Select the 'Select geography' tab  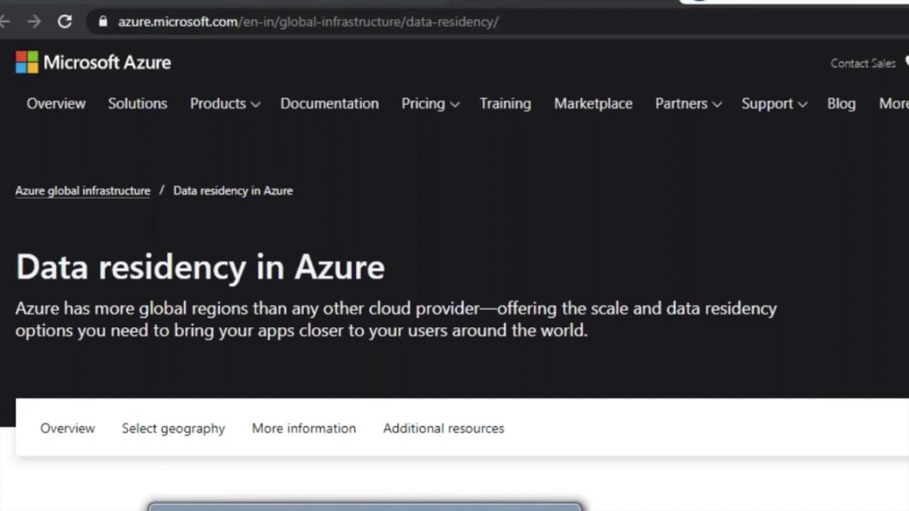(173, 428)
